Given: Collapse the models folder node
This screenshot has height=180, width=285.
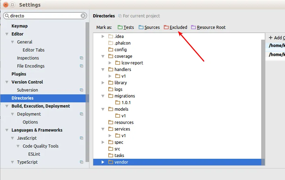Looking at the screenshot, I should pyautogui.click(x=103, y=109).
